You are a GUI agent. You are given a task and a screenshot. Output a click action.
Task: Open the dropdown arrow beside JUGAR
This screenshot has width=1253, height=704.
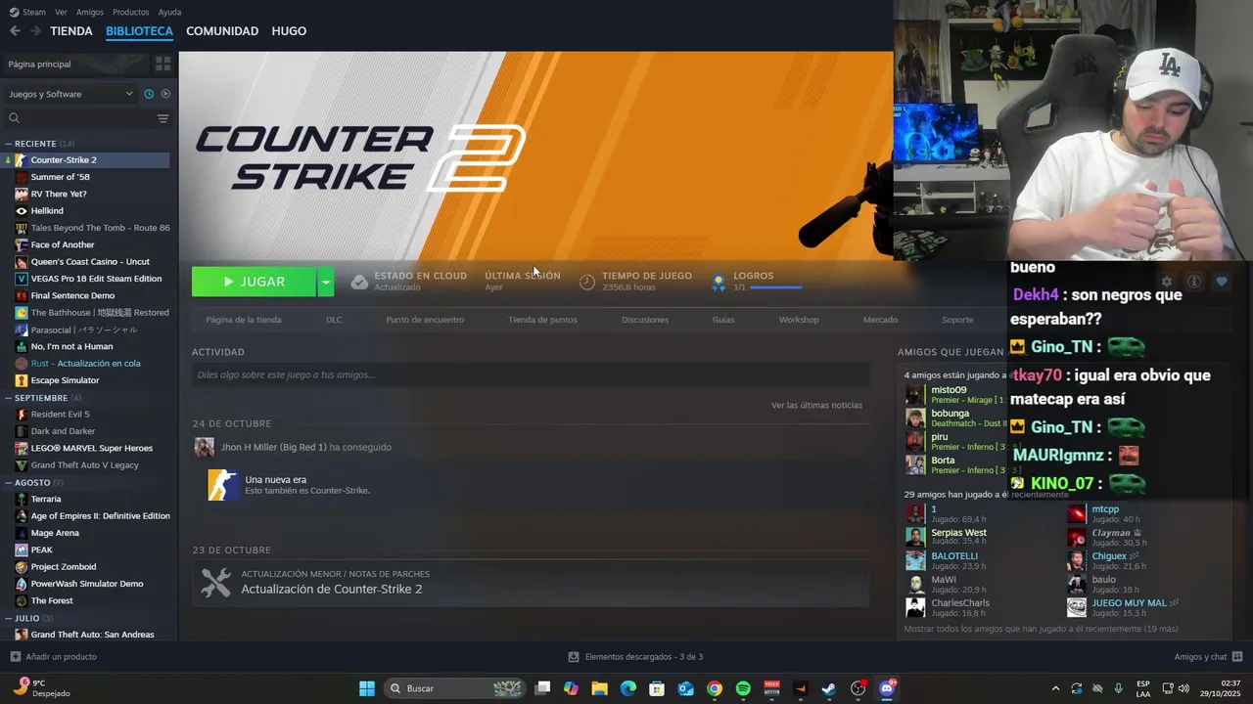(326, 282)
